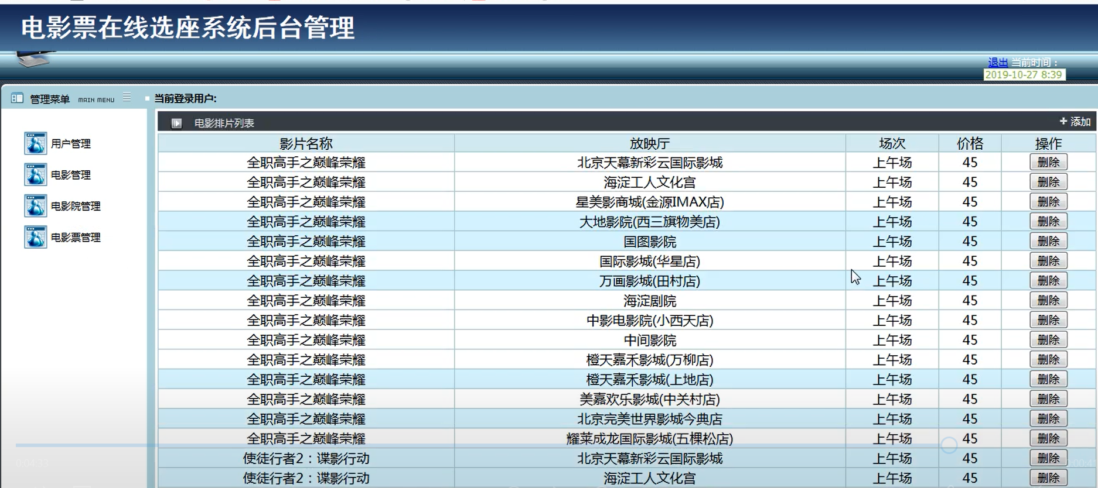The height and width of the screenshot is (488, 1098).
Task: Click the 管理菜单 panel icon
Action: coord(17,98)
